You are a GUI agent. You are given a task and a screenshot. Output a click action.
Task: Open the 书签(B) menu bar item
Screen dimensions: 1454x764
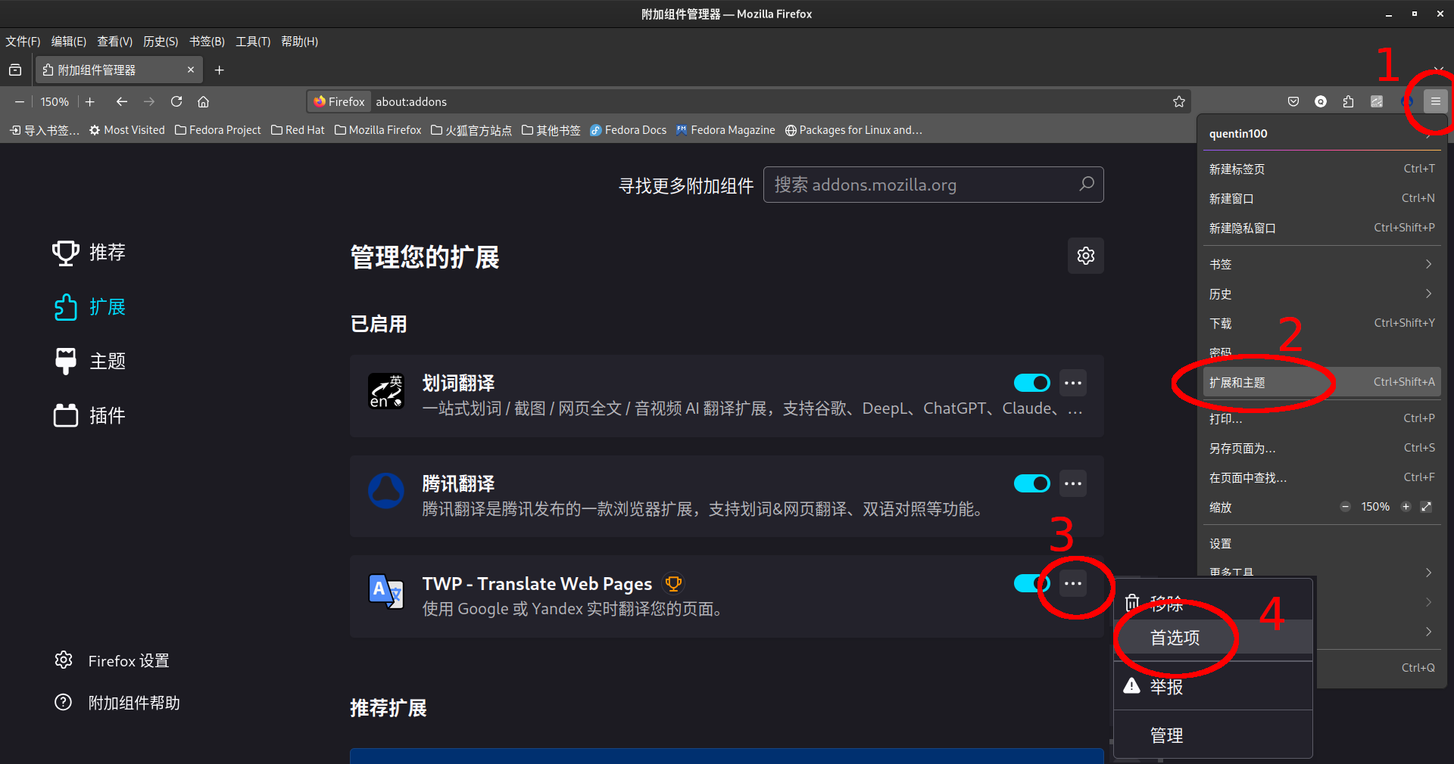(207, 42)
